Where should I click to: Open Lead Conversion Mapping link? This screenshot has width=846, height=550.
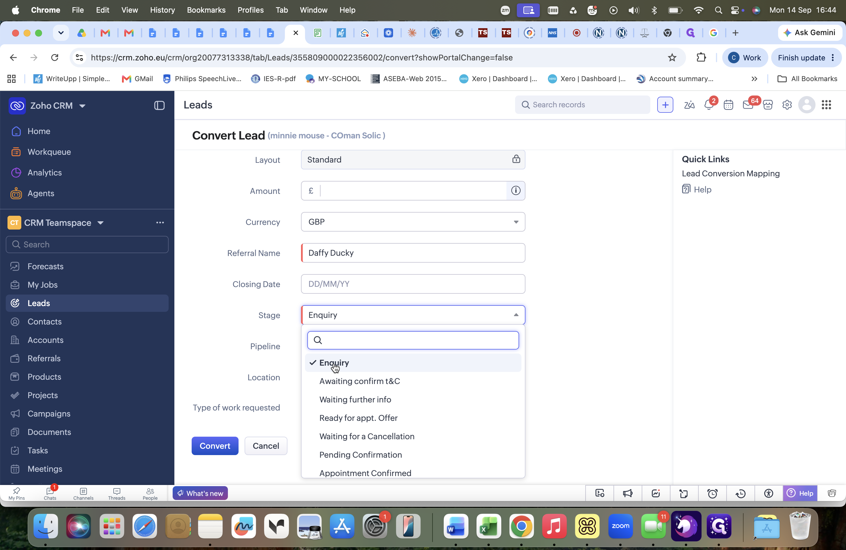[x=731, y=174]
